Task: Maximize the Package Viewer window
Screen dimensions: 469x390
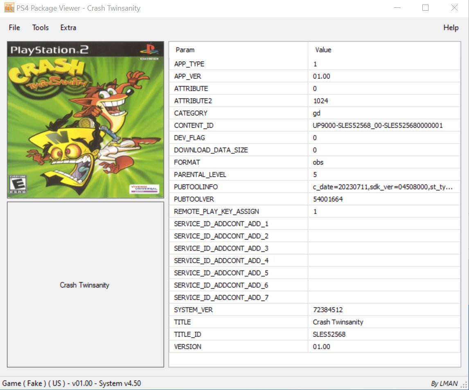Action: tap(425, 8)
